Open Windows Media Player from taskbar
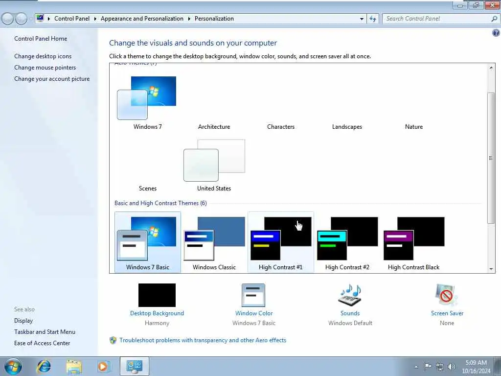 coord(103,366)
